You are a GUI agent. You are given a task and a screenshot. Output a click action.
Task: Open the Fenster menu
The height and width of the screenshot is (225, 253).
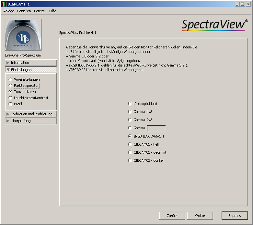point(40,11)
